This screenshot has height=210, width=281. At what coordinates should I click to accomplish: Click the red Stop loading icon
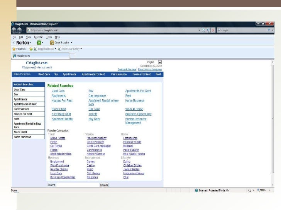pyautogui.click(x=213, y=30)
